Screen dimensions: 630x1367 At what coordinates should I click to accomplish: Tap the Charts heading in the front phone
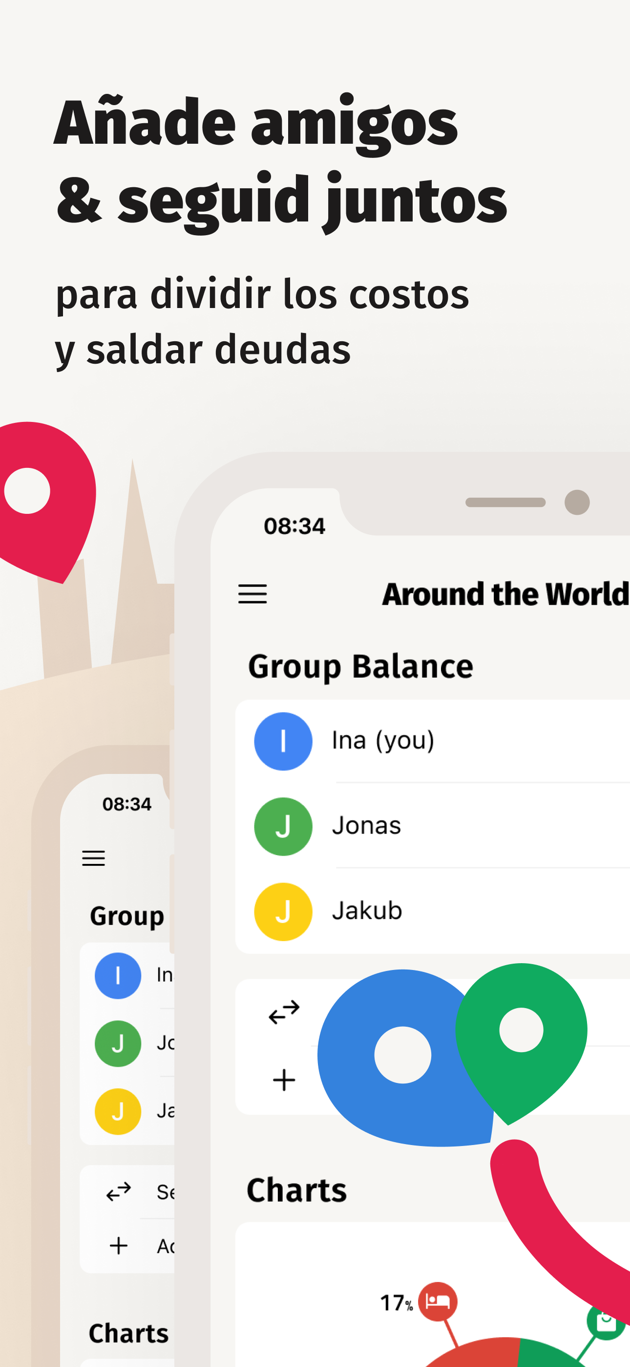[296, 1190]
